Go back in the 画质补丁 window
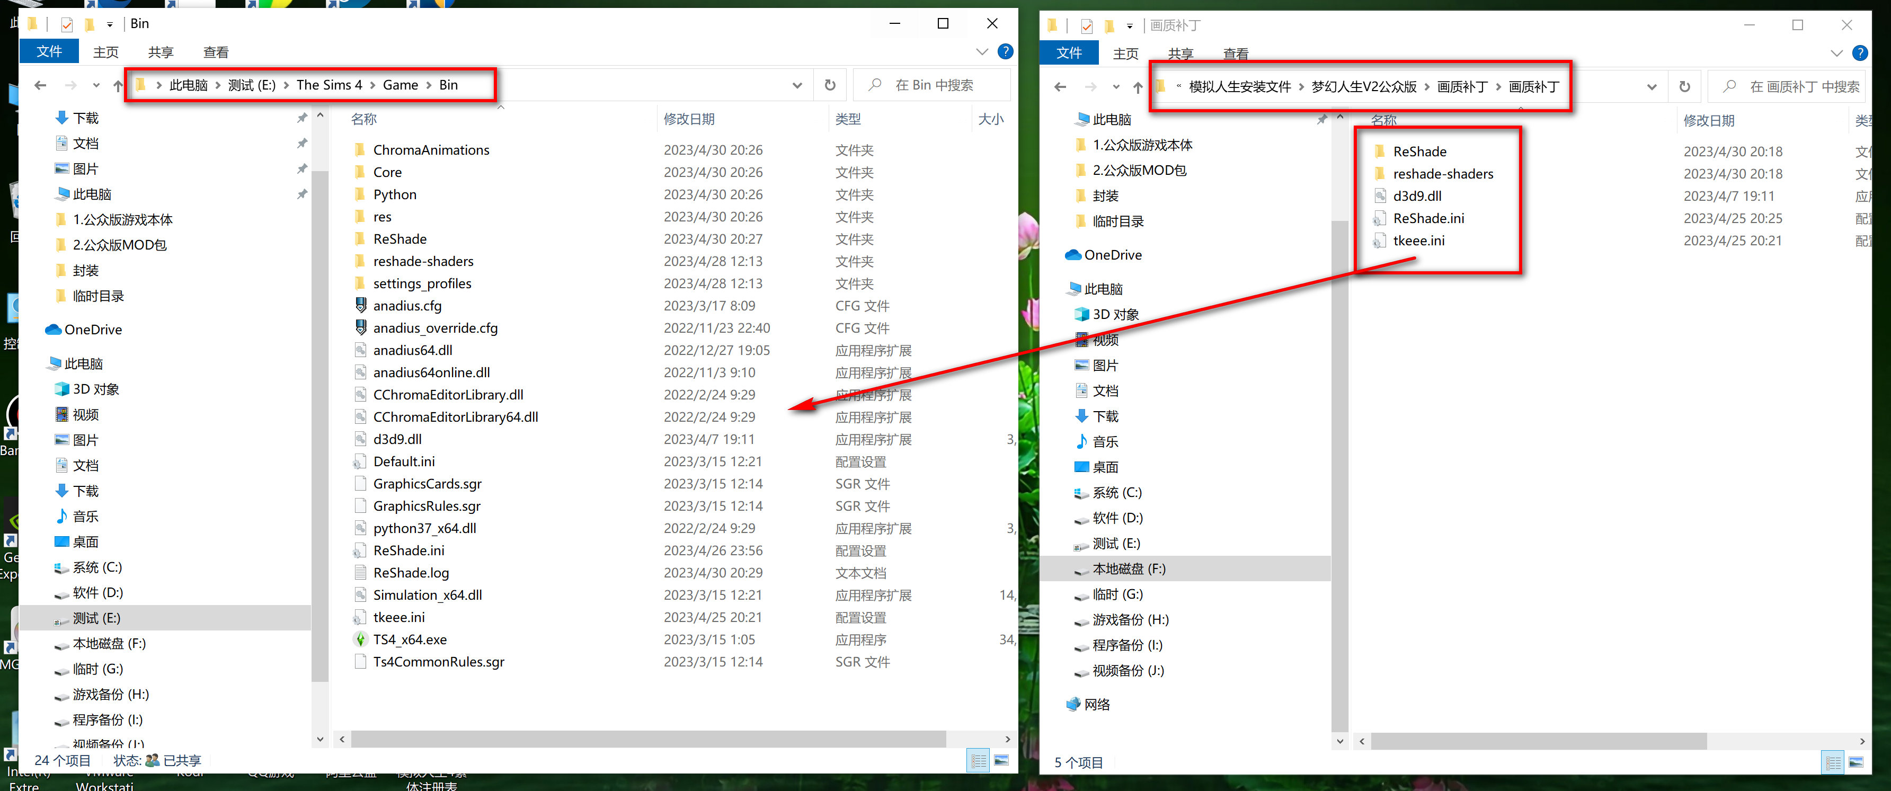This screenshot has width=1891, height=791. tap(1059, 87)
